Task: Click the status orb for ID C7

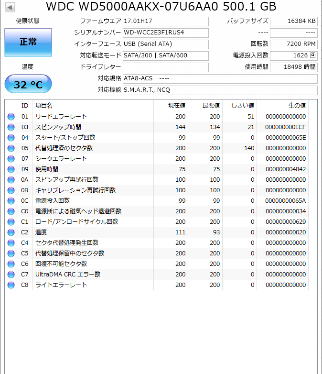Action: [x=11, y=275]
